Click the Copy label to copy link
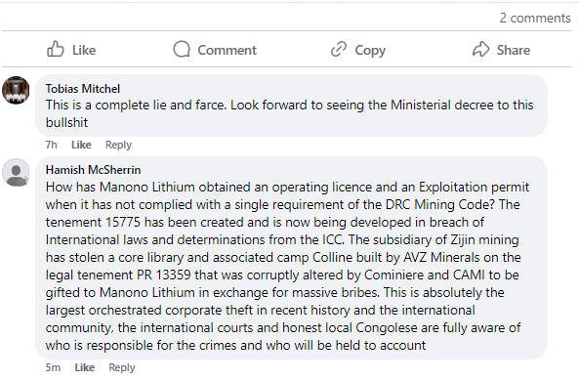The height and width of the screenshot is (381, 579). [370, 50]
